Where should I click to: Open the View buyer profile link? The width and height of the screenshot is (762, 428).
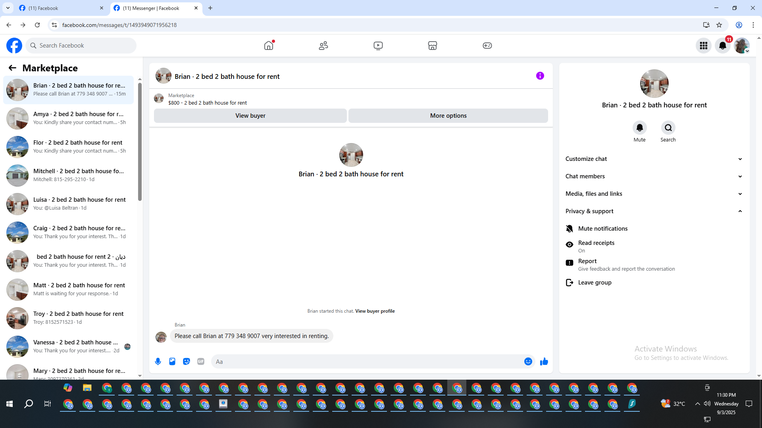tap(375, 311)
